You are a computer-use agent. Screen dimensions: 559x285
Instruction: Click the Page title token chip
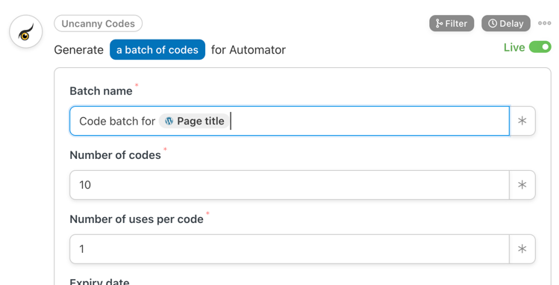194,121
